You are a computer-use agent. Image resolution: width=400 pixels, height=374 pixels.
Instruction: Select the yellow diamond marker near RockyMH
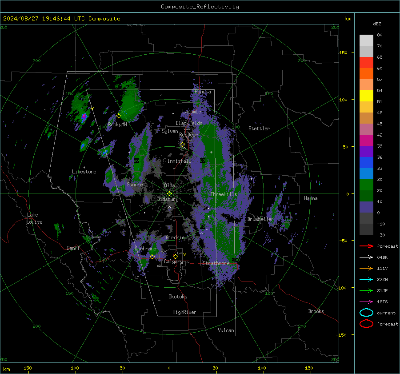click(119, 116)
